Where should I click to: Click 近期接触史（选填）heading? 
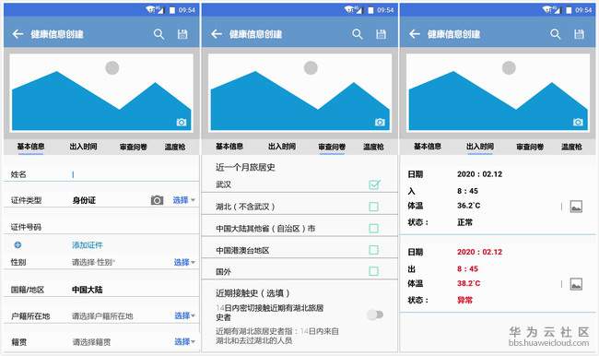[x=253, y=293]
